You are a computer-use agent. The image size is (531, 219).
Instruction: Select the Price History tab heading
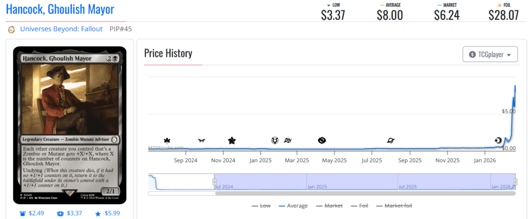tap(168, 53)
